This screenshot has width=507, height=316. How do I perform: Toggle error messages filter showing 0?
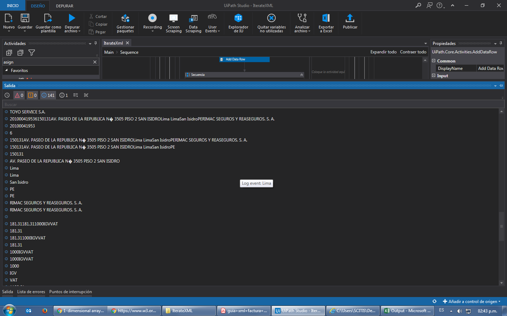(x=19, y=95)
